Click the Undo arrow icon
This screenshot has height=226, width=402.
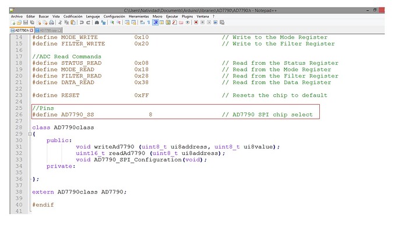click(x=82, y=23)
